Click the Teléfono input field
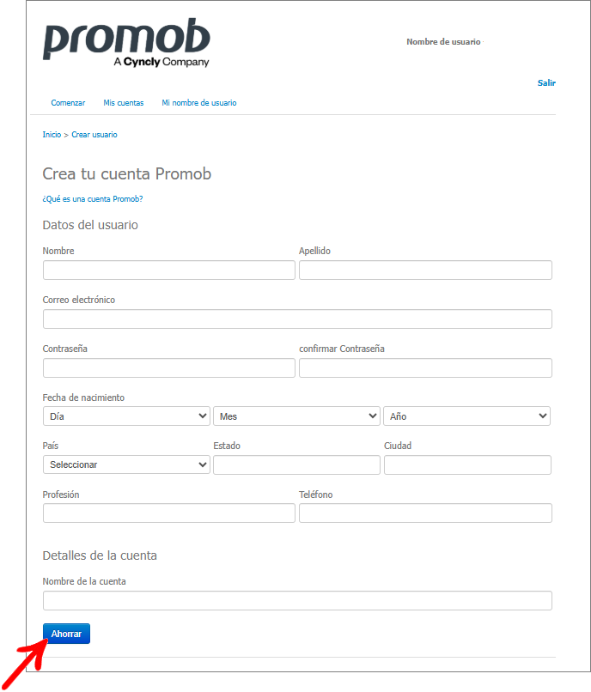The height and width of the screenshot is (692, 591). [425, 513]
